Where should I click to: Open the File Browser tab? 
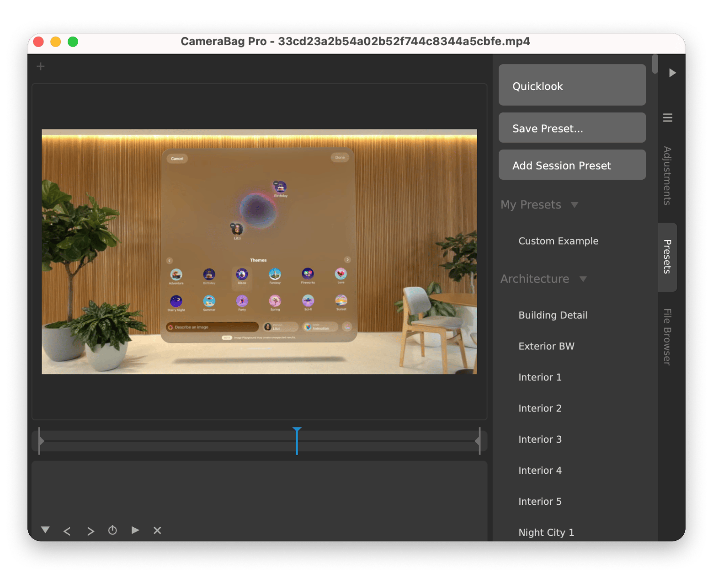click(x=667, y=337)
